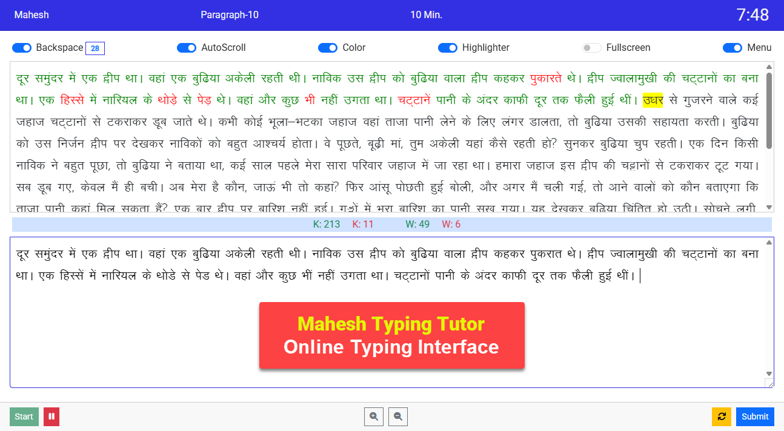Click the yellow highlighted word उधर
This screenshot has height=431, width=784.
(654, 100)
